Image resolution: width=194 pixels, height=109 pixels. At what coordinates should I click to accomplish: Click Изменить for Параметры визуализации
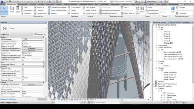(32, 85)
